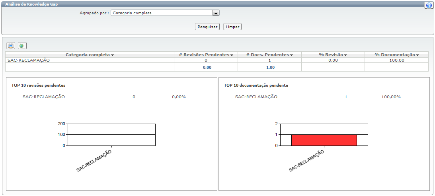Click 'Análise de Knowledge Gap' panel title

(26, 4)
